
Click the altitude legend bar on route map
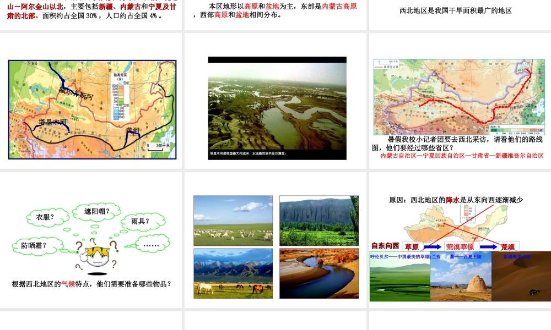516,130
